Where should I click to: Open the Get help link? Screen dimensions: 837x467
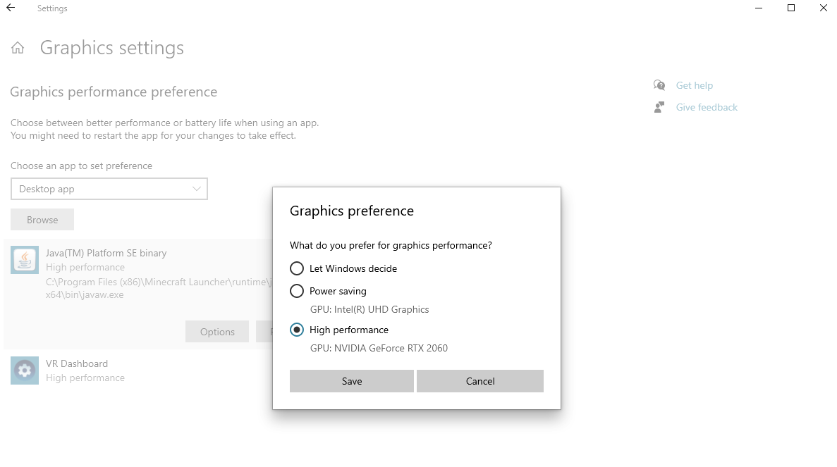694,85
